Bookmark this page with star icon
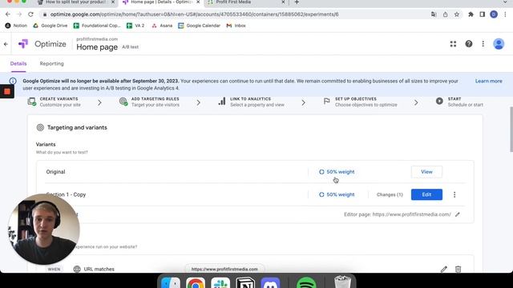This screenshot has height=288, width=513. (x=457, y=14)
